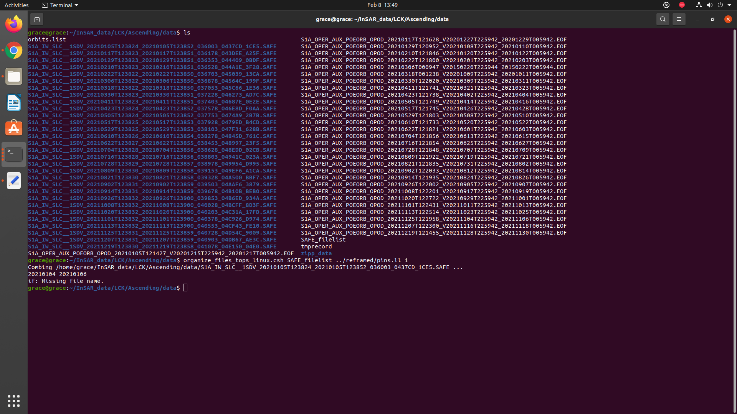Click the volume icon to adjust sound
This screenshot has height=414, width=737.
pos(709,5)
